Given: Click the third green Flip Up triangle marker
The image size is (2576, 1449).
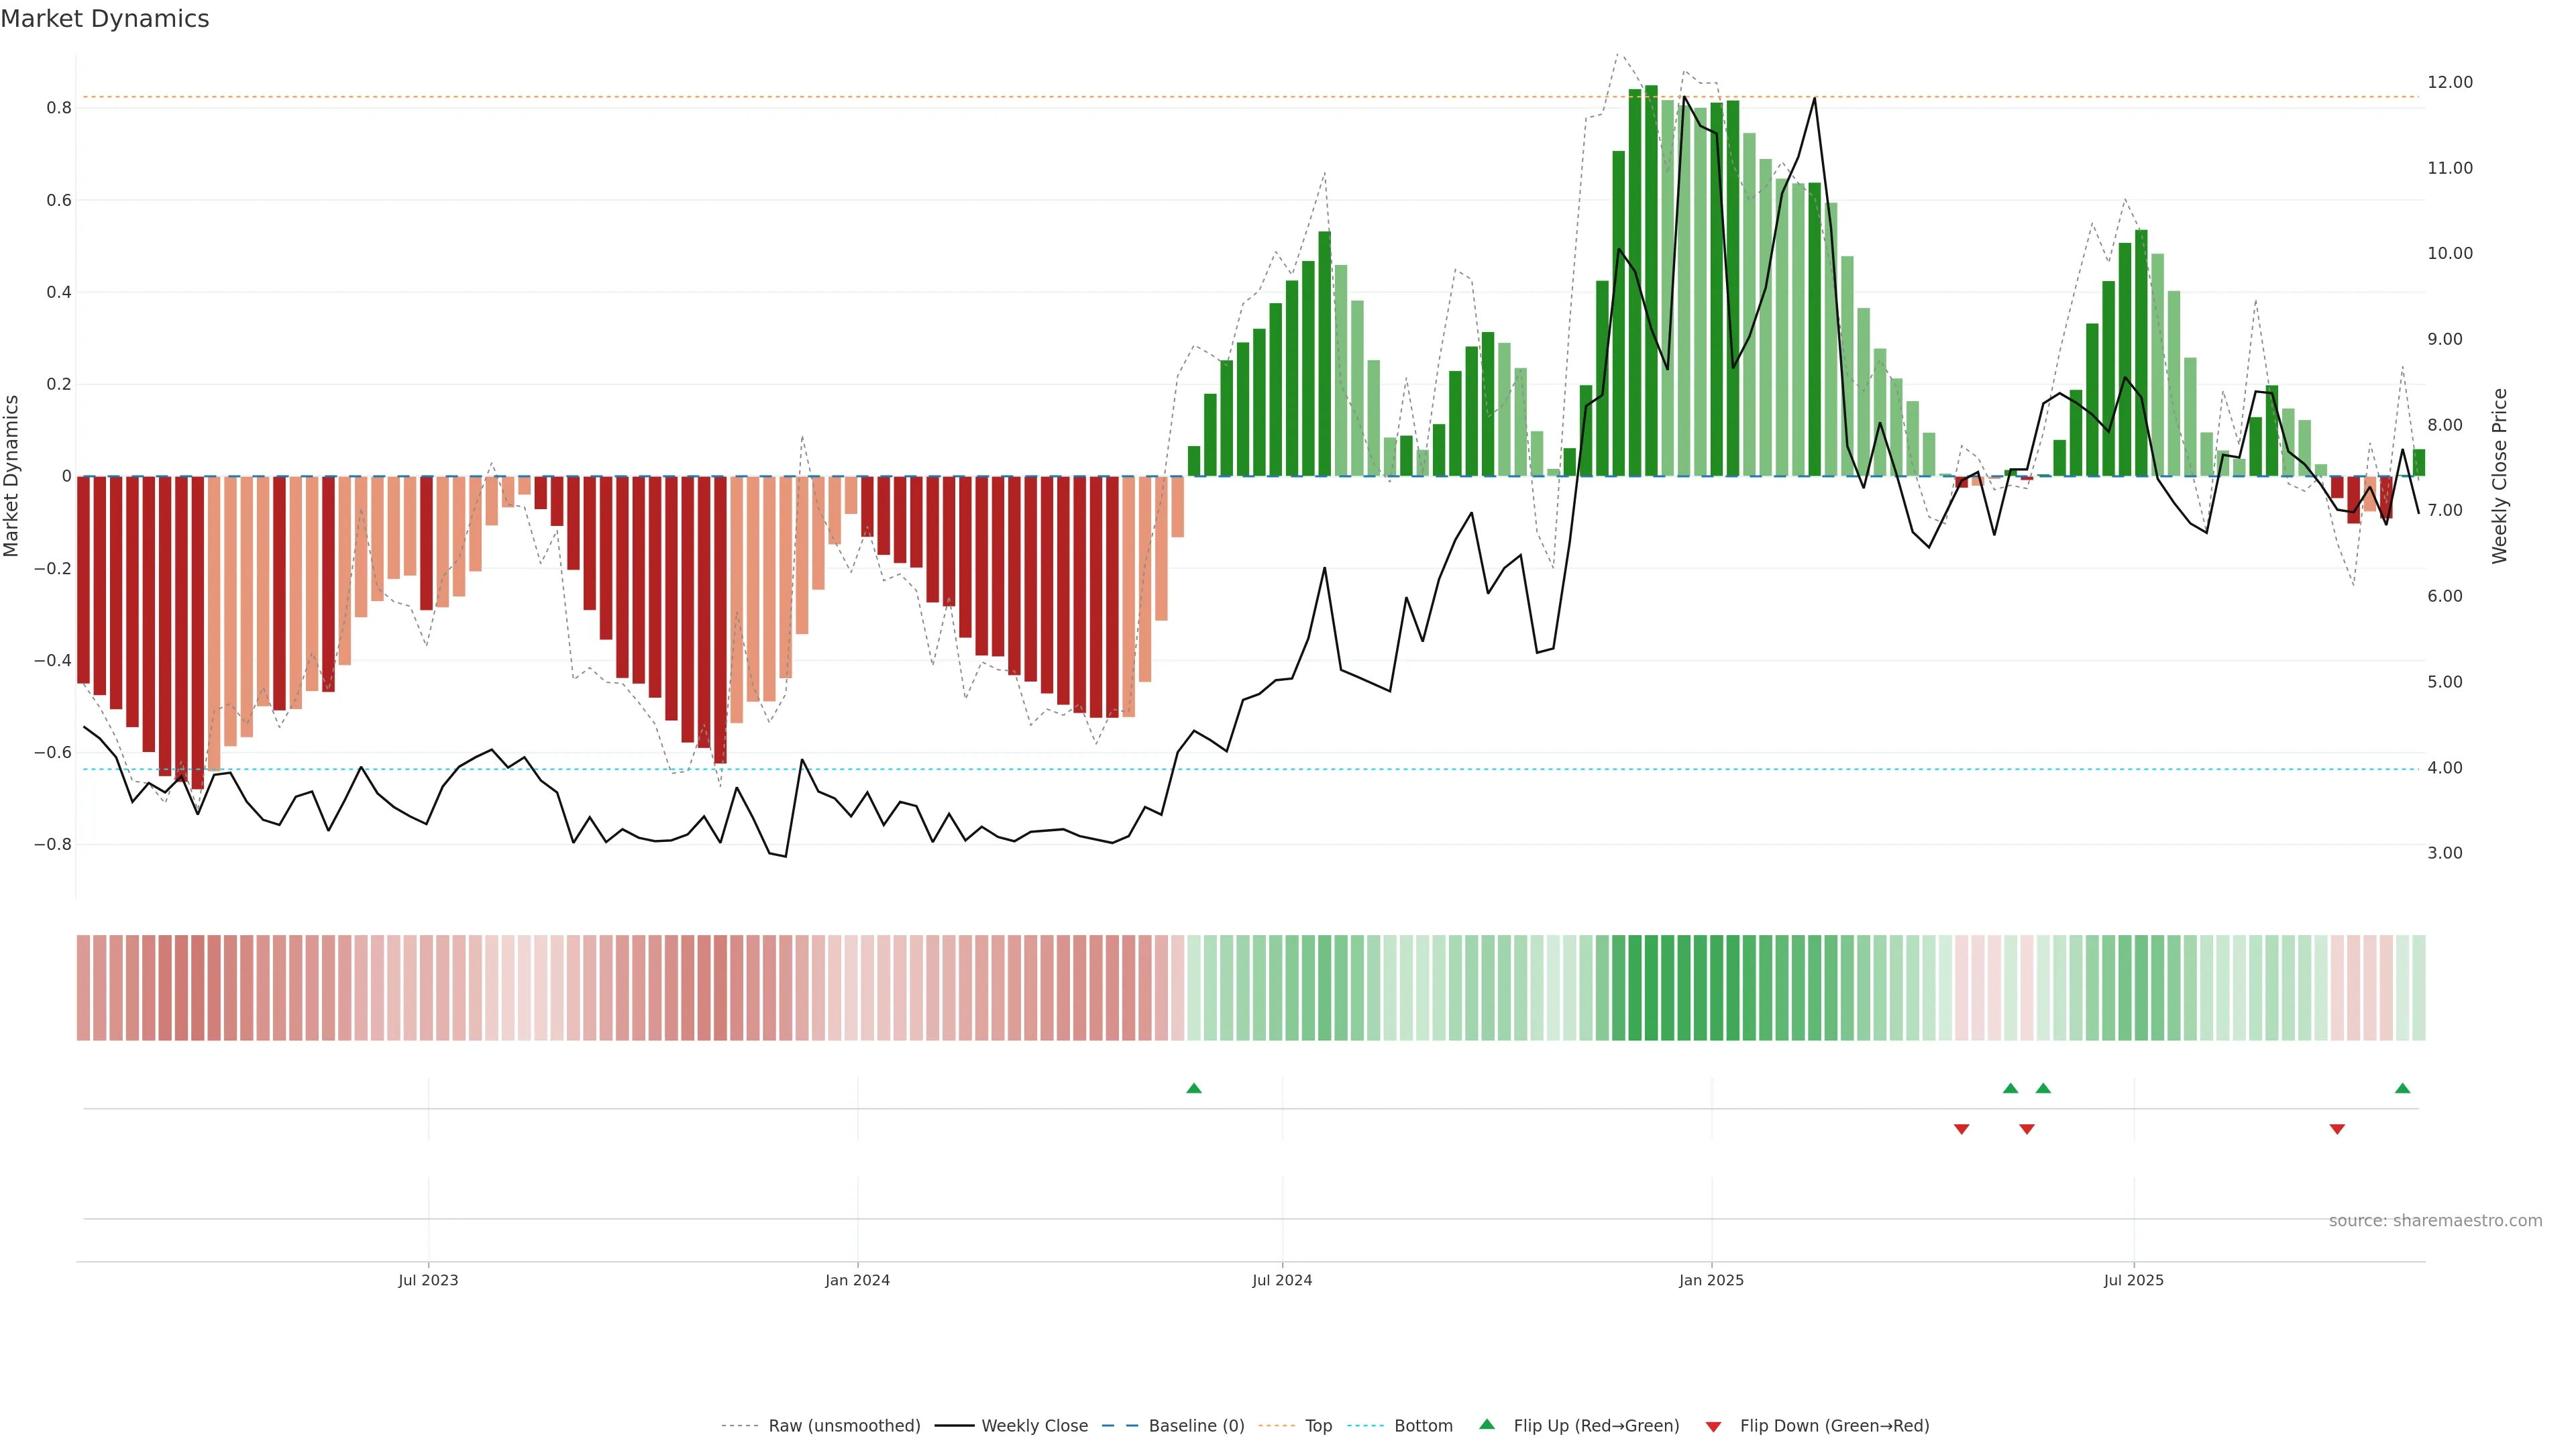Looking at the screenshot, I should (x=2043, y=1088).
